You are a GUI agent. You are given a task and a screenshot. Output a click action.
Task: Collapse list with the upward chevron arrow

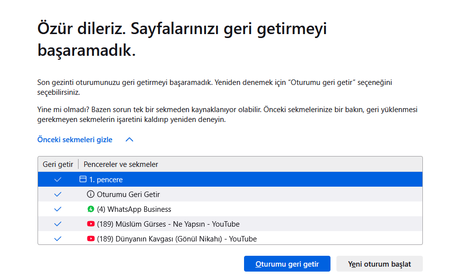[x=129, y=140]
